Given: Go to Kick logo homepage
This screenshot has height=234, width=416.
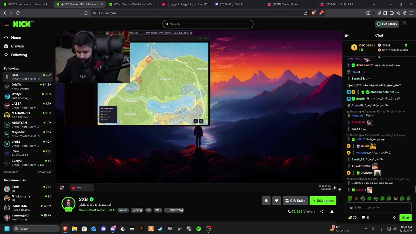Looking at the screenshot, I should 23,24.
